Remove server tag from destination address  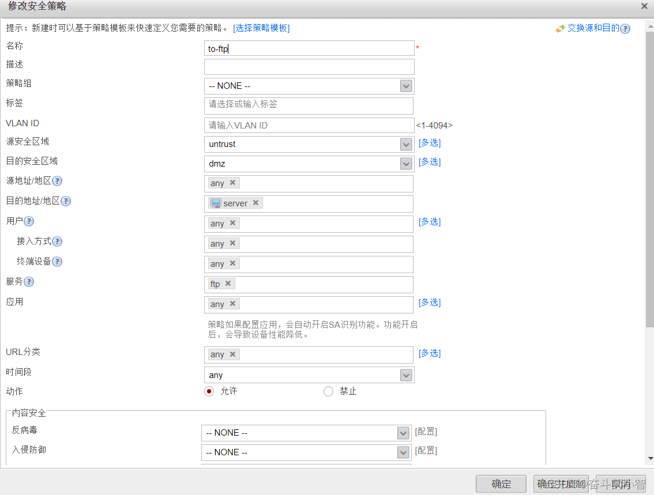(255, 202)
